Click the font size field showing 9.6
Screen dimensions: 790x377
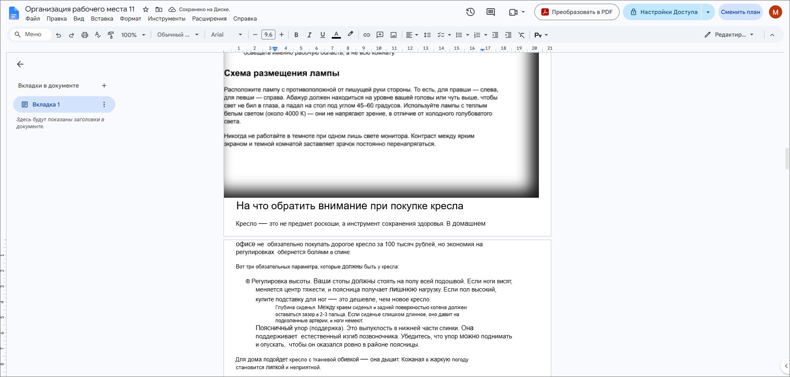click(x=268, y=35)
